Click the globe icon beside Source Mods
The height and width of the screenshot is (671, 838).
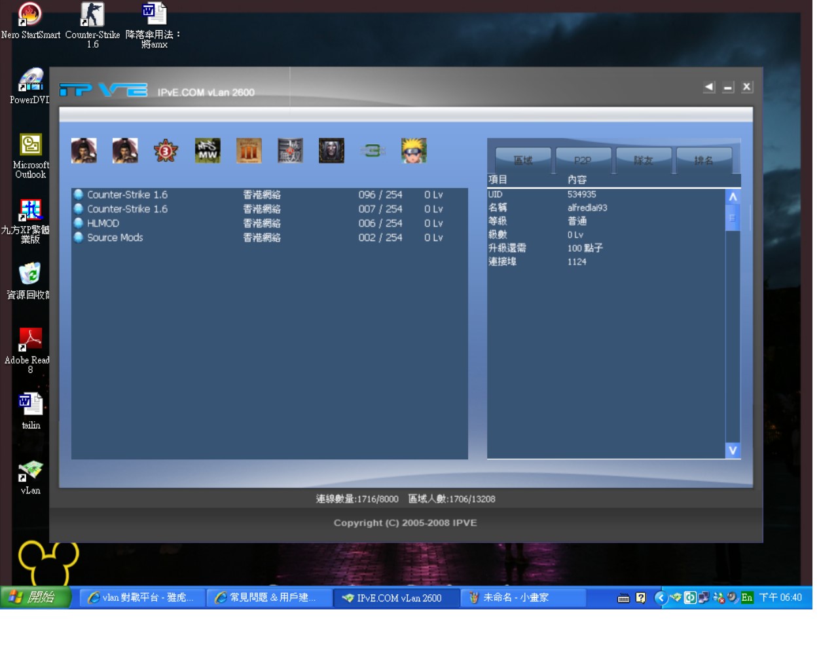(79, 238)
